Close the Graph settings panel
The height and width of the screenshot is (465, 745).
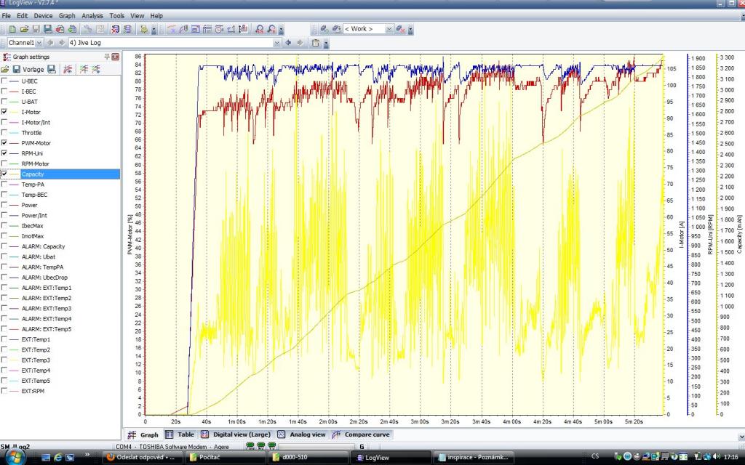click(x=115, y=57)
